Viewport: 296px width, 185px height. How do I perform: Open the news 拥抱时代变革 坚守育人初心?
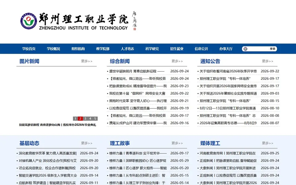pos(138,101)
